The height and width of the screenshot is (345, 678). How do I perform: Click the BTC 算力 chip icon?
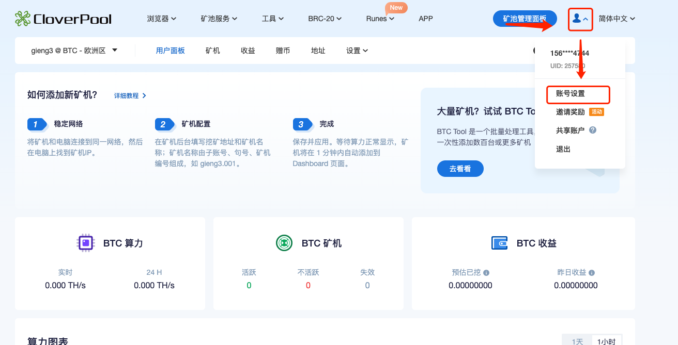pyautogui.click(x=86, y=243)
